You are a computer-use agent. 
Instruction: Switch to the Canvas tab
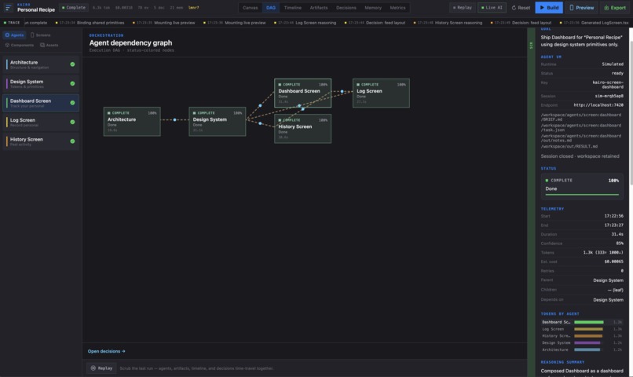click(251, 8)
